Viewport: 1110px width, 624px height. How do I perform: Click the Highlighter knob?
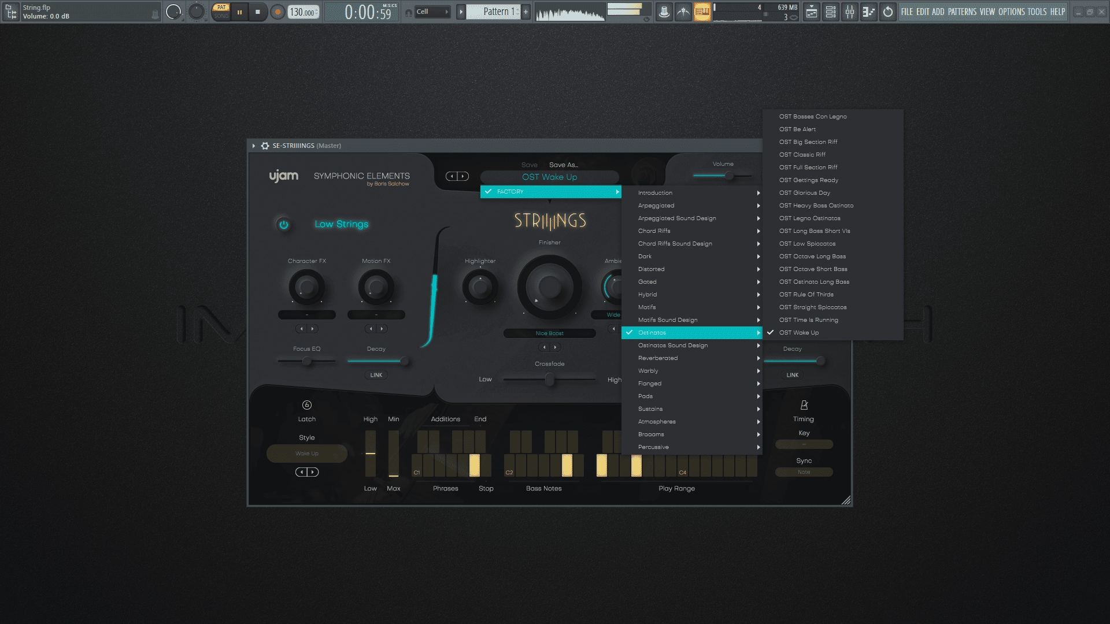(480, 287)
